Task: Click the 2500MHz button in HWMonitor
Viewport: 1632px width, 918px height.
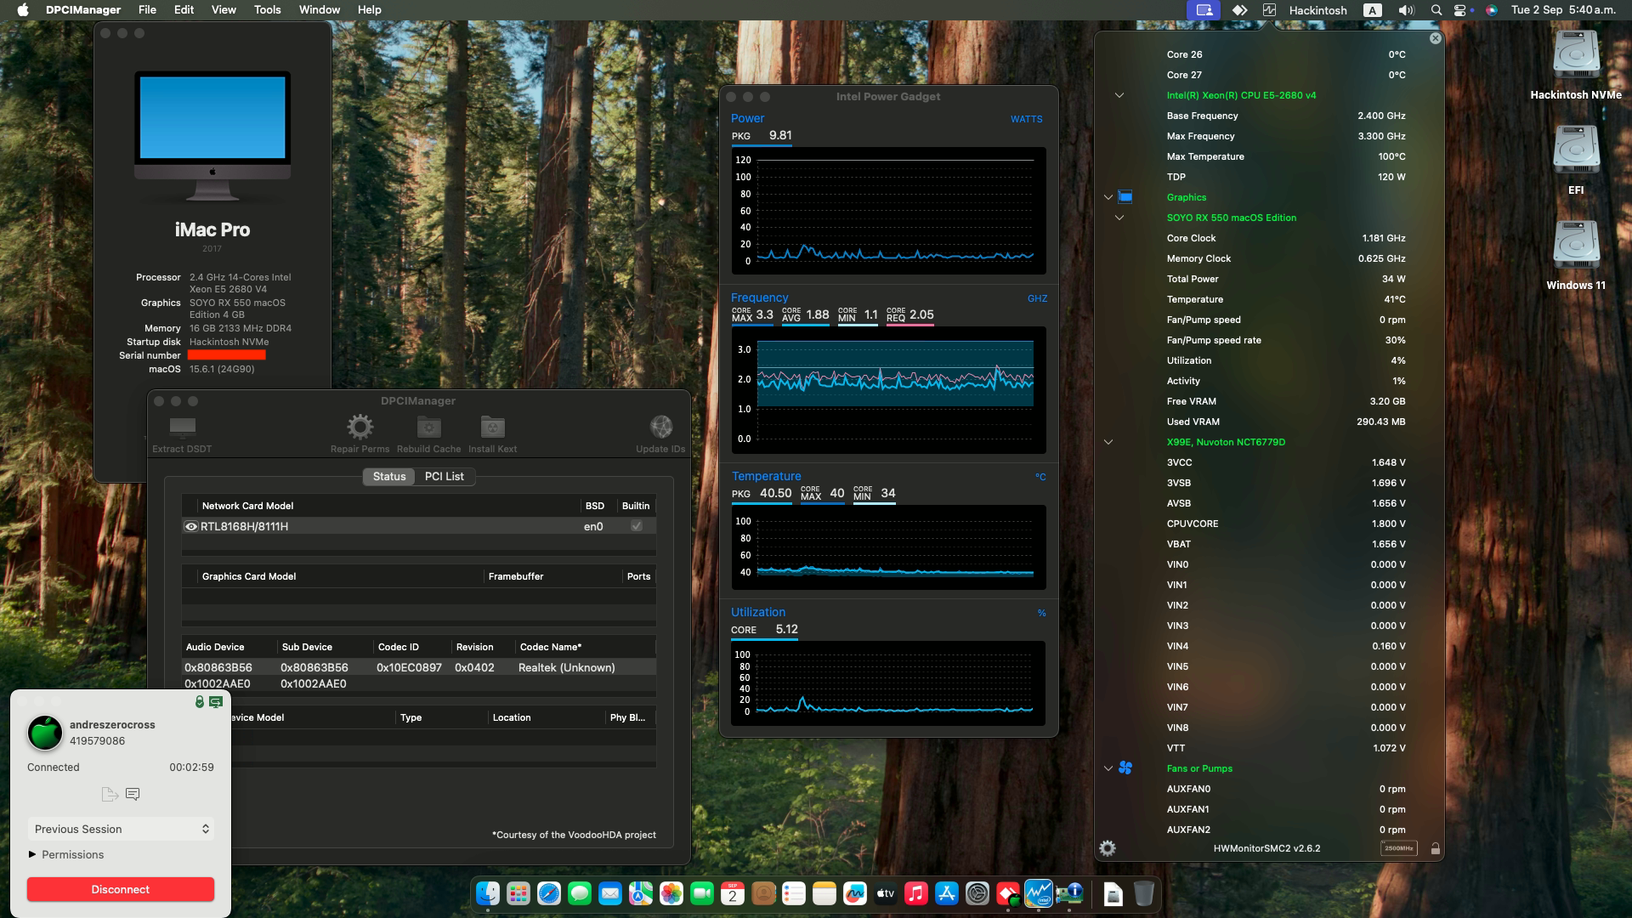Action: 1398,848
